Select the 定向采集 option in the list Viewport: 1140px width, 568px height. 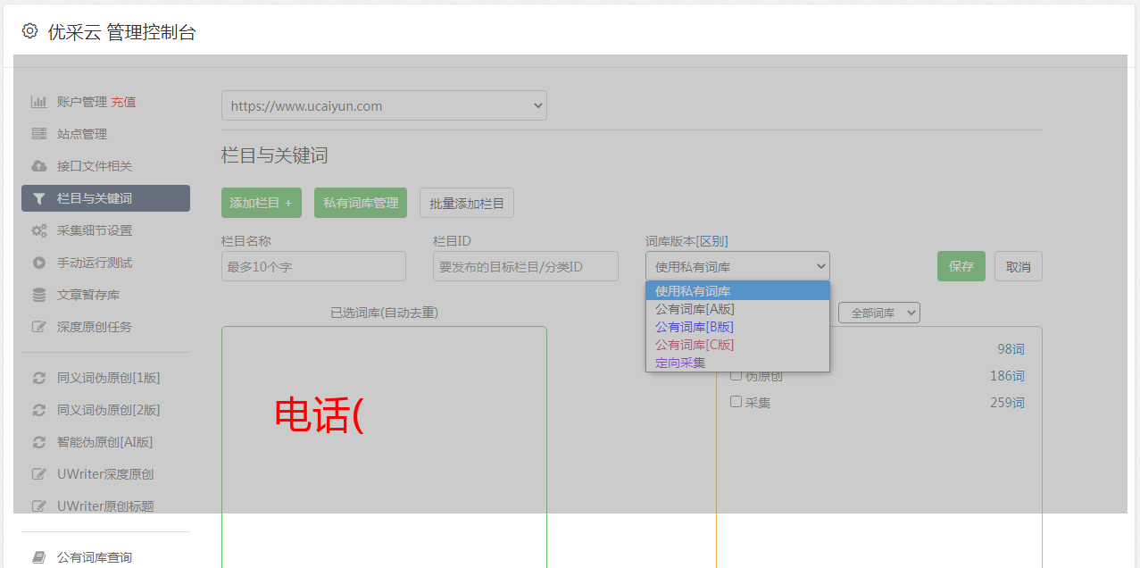[x=680, y=363]
